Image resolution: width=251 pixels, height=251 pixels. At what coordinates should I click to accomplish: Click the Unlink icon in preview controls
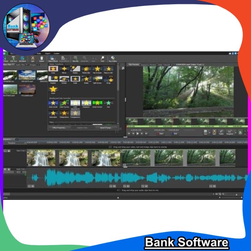coord(221,132)
